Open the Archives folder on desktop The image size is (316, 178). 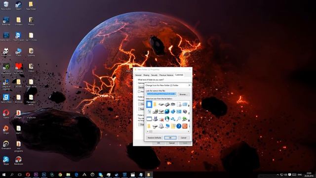pyautogui.click(x=19, y=98)
